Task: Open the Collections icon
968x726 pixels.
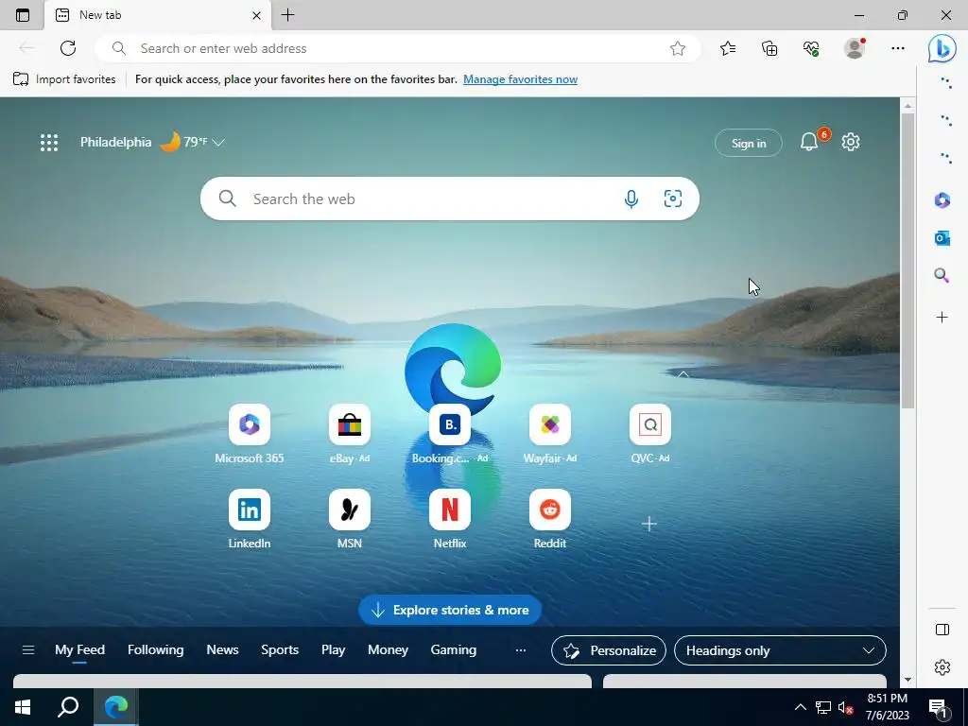Action: [x=769, y=48]
